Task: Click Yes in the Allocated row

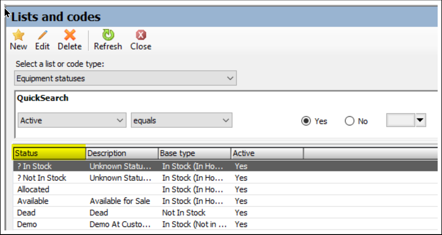Action: tap(241, 189)
